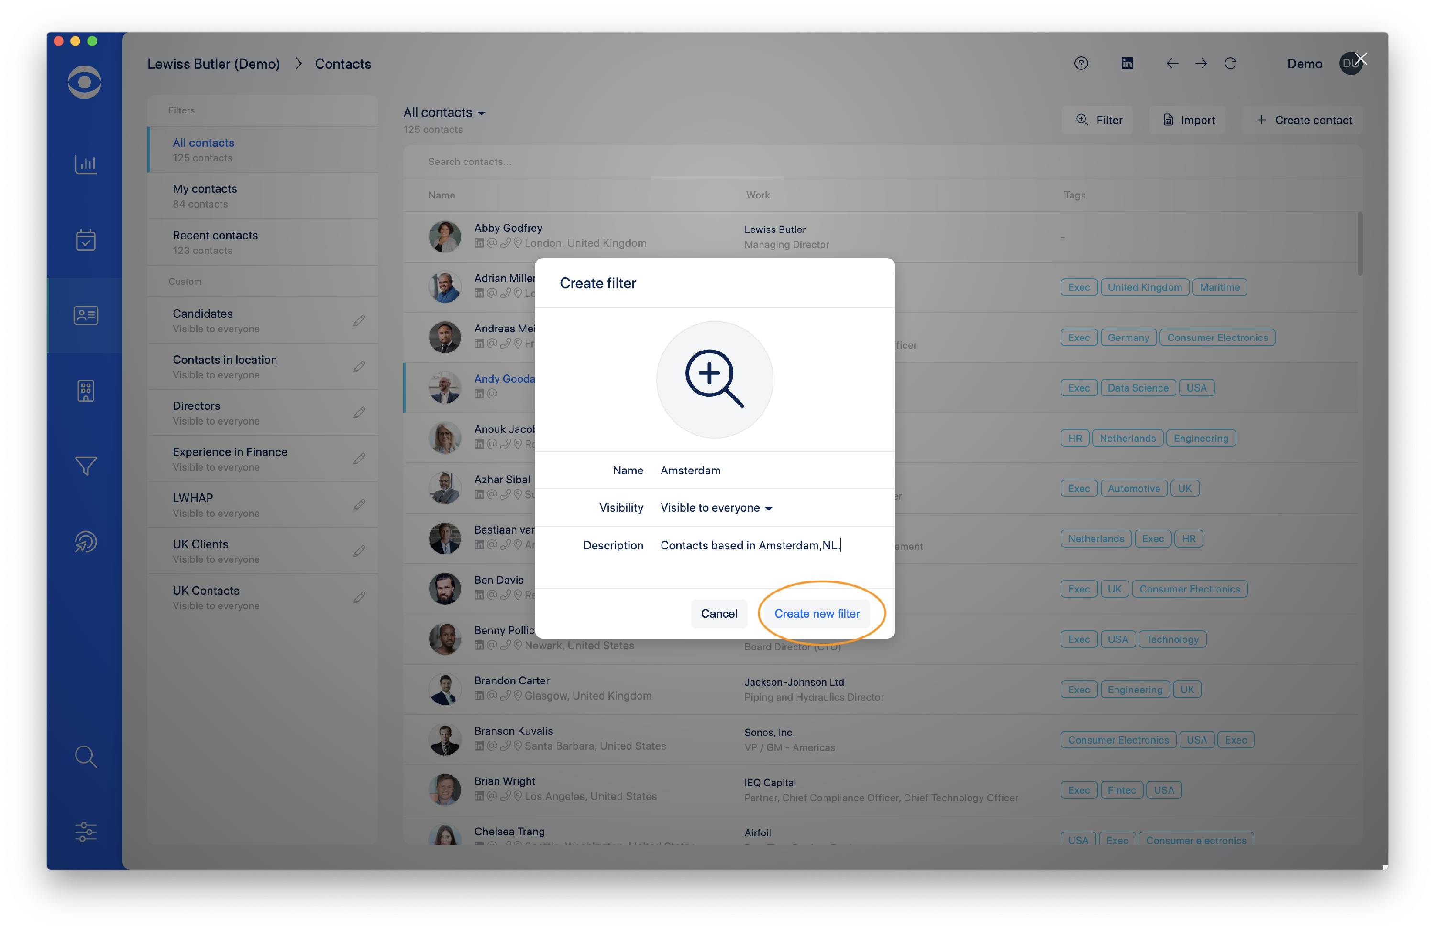Click the help question mark icon

1081,63
